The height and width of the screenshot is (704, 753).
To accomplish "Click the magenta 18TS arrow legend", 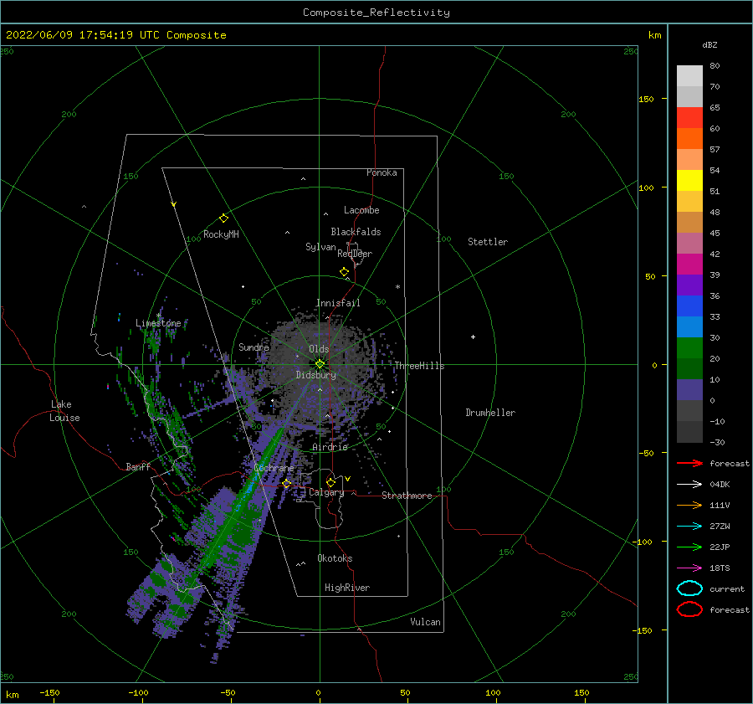I will pyautogui.click(x=689, y=568).
